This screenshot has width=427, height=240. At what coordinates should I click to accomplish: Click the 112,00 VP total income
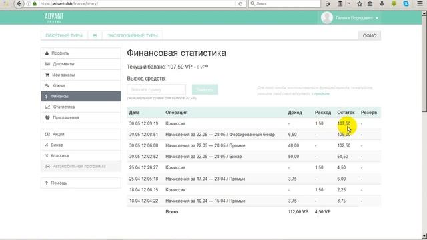298,212
